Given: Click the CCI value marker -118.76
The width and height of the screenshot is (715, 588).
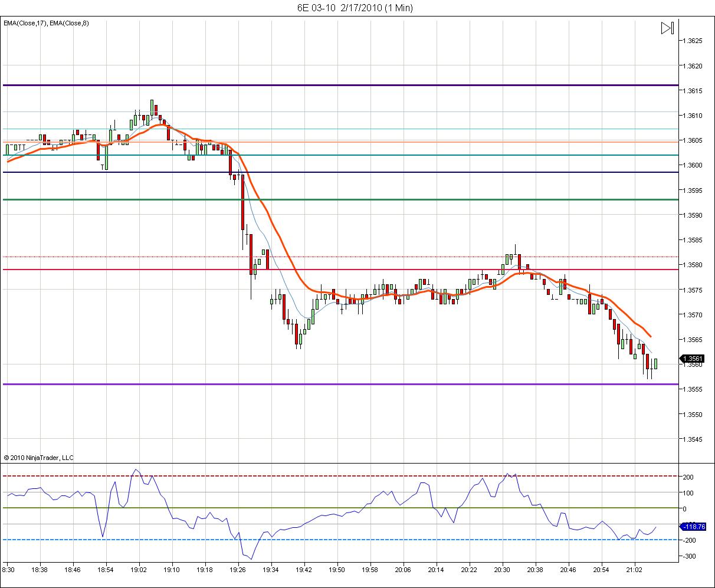Looking at the screenshot, I should [x=692, y=527].
